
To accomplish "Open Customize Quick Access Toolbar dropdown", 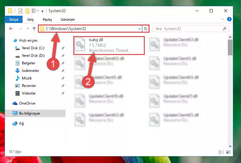I will [x=42, y=11].
